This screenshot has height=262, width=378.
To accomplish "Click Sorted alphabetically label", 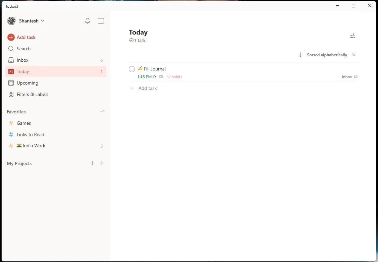I will pyautogui.click(x=327, y=55).
